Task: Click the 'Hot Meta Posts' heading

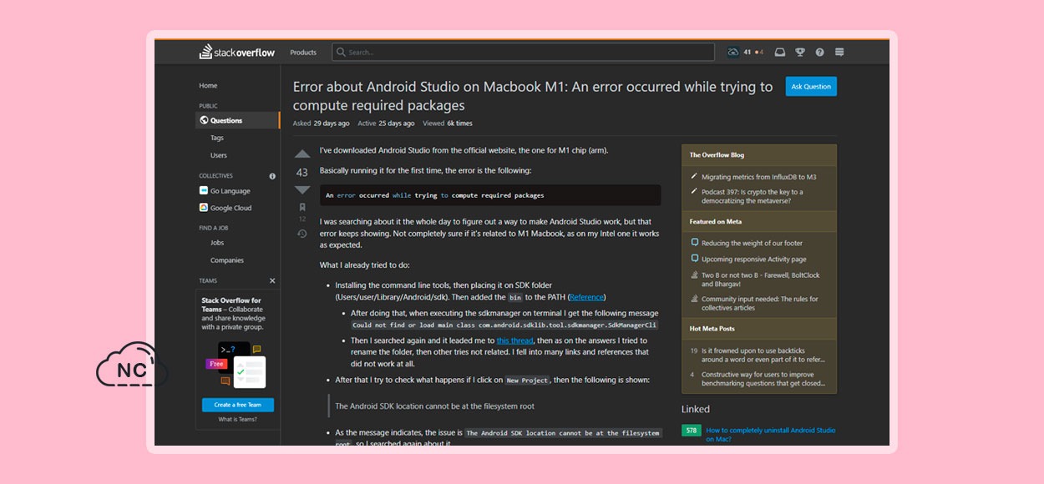Action: (713, 329)
